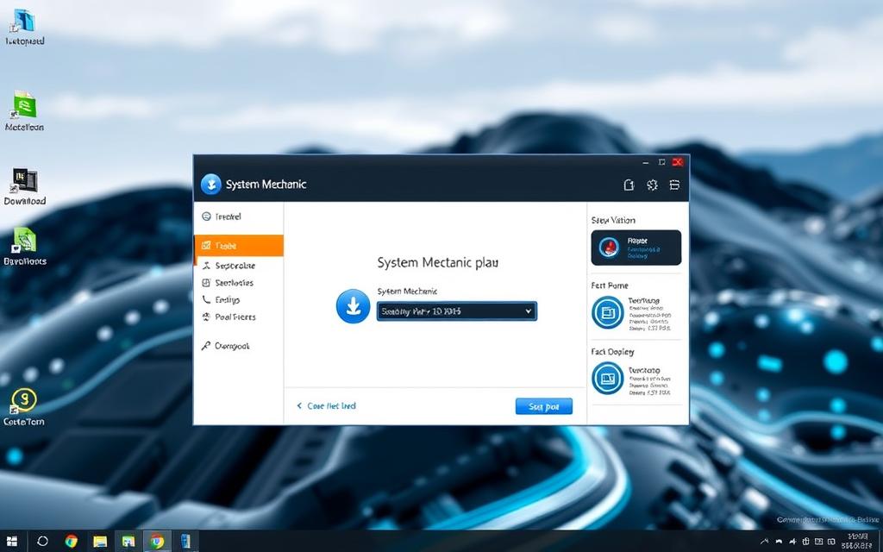The image size is (883, 552).
Task: Open the yellow circle desktop icon
Action: (x=24, y=399)
